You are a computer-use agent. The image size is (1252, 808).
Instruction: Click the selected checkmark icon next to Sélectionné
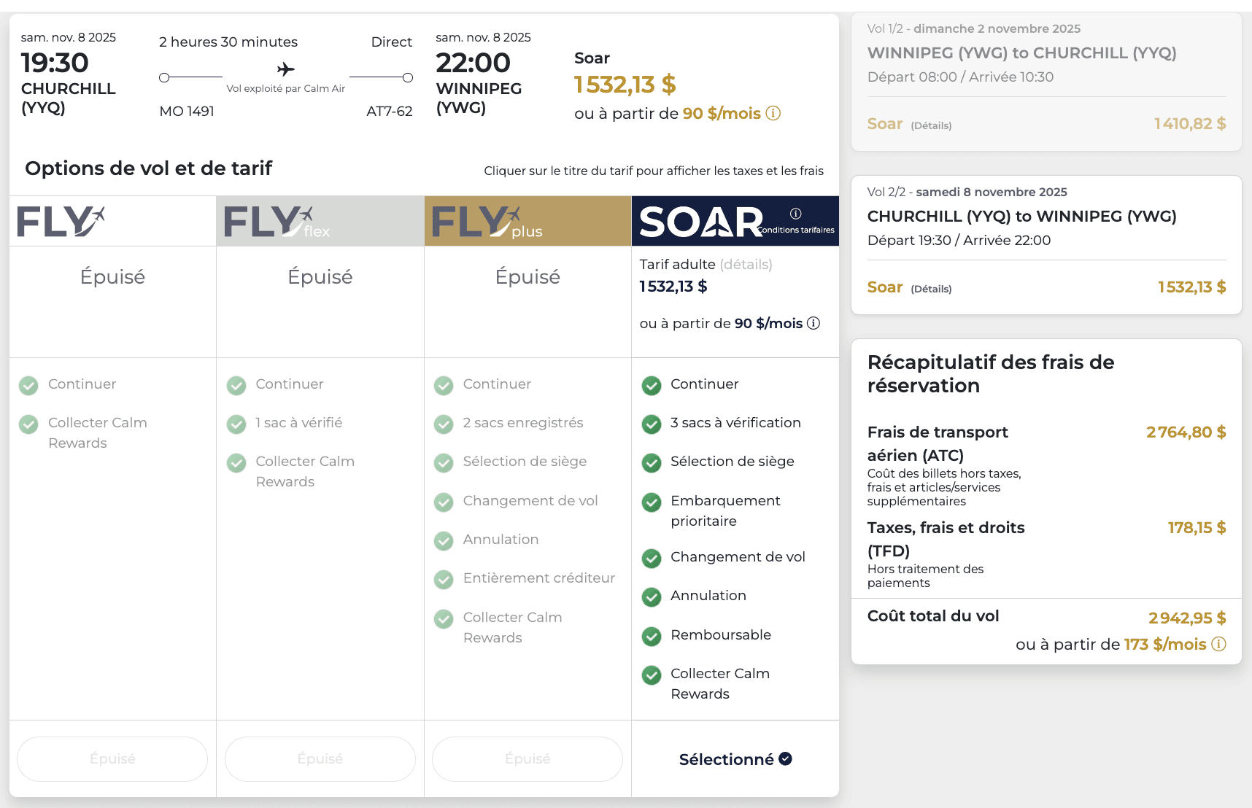click(x=785, y=758)
